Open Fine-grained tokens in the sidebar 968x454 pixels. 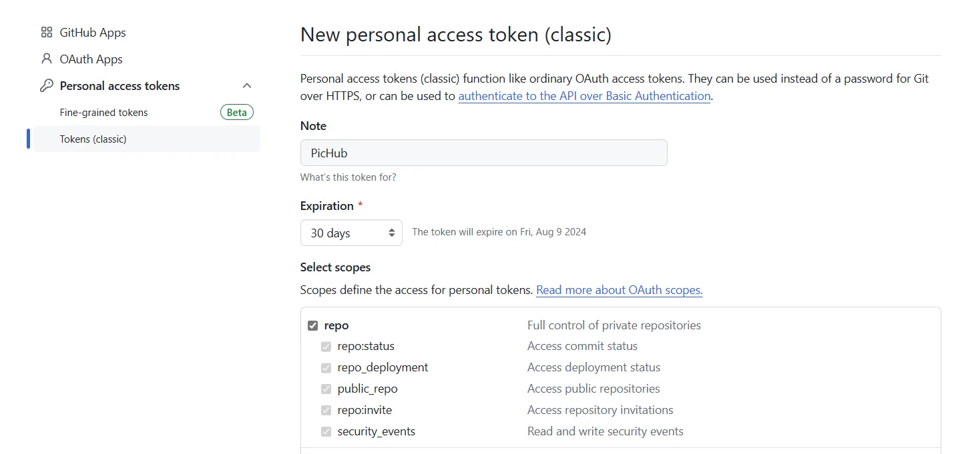pos(103,112)
